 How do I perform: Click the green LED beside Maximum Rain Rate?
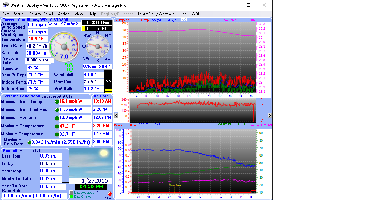click(x=29, y=142)
